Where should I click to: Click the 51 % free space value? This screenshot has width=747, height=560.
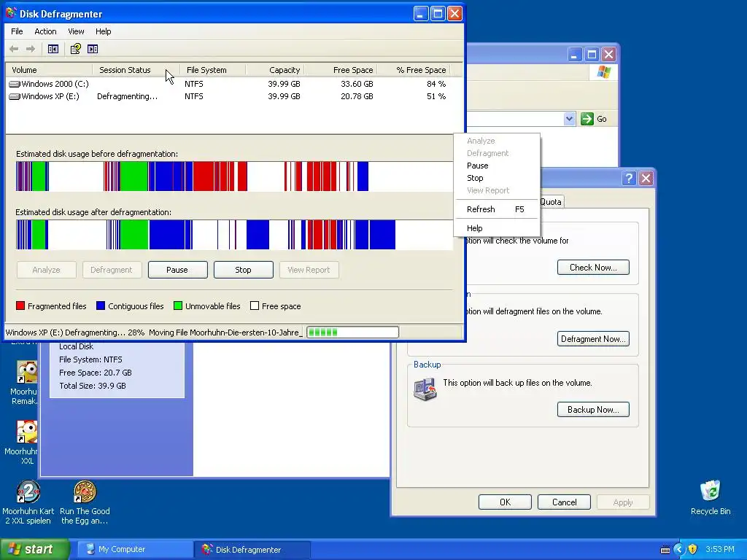[x=436, y=96]
